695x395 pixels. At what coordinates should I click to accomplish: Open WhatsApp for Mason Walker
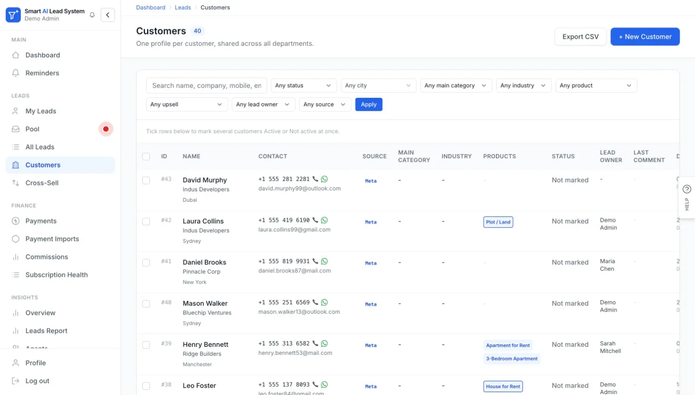pos(325,302)
